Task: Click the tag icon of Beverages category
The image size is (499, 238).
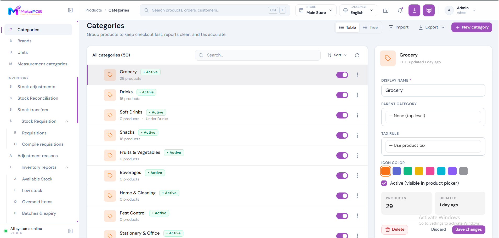Action: tap(110, 175)
